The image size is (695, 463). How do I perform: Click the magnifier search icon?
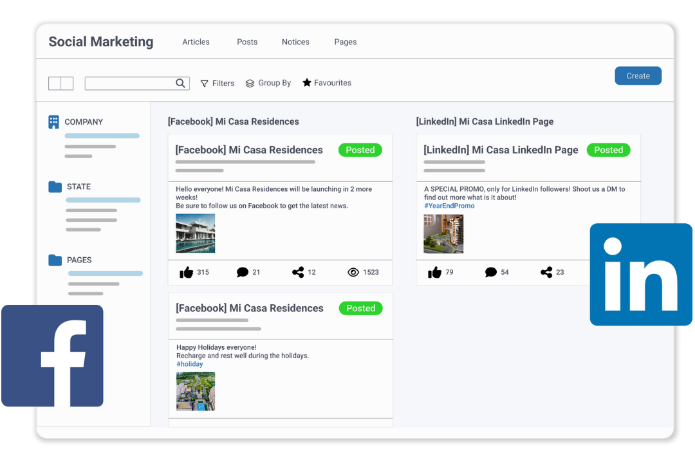180,83
